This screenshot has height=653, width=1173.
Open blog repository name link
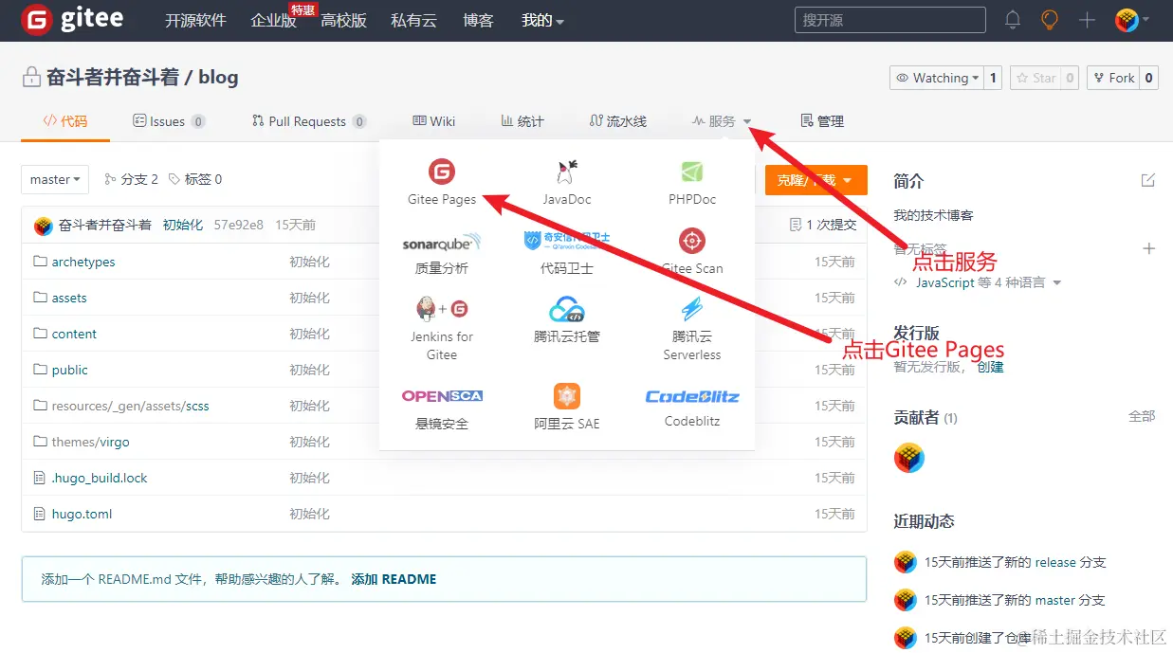click(x=218, y=78)
